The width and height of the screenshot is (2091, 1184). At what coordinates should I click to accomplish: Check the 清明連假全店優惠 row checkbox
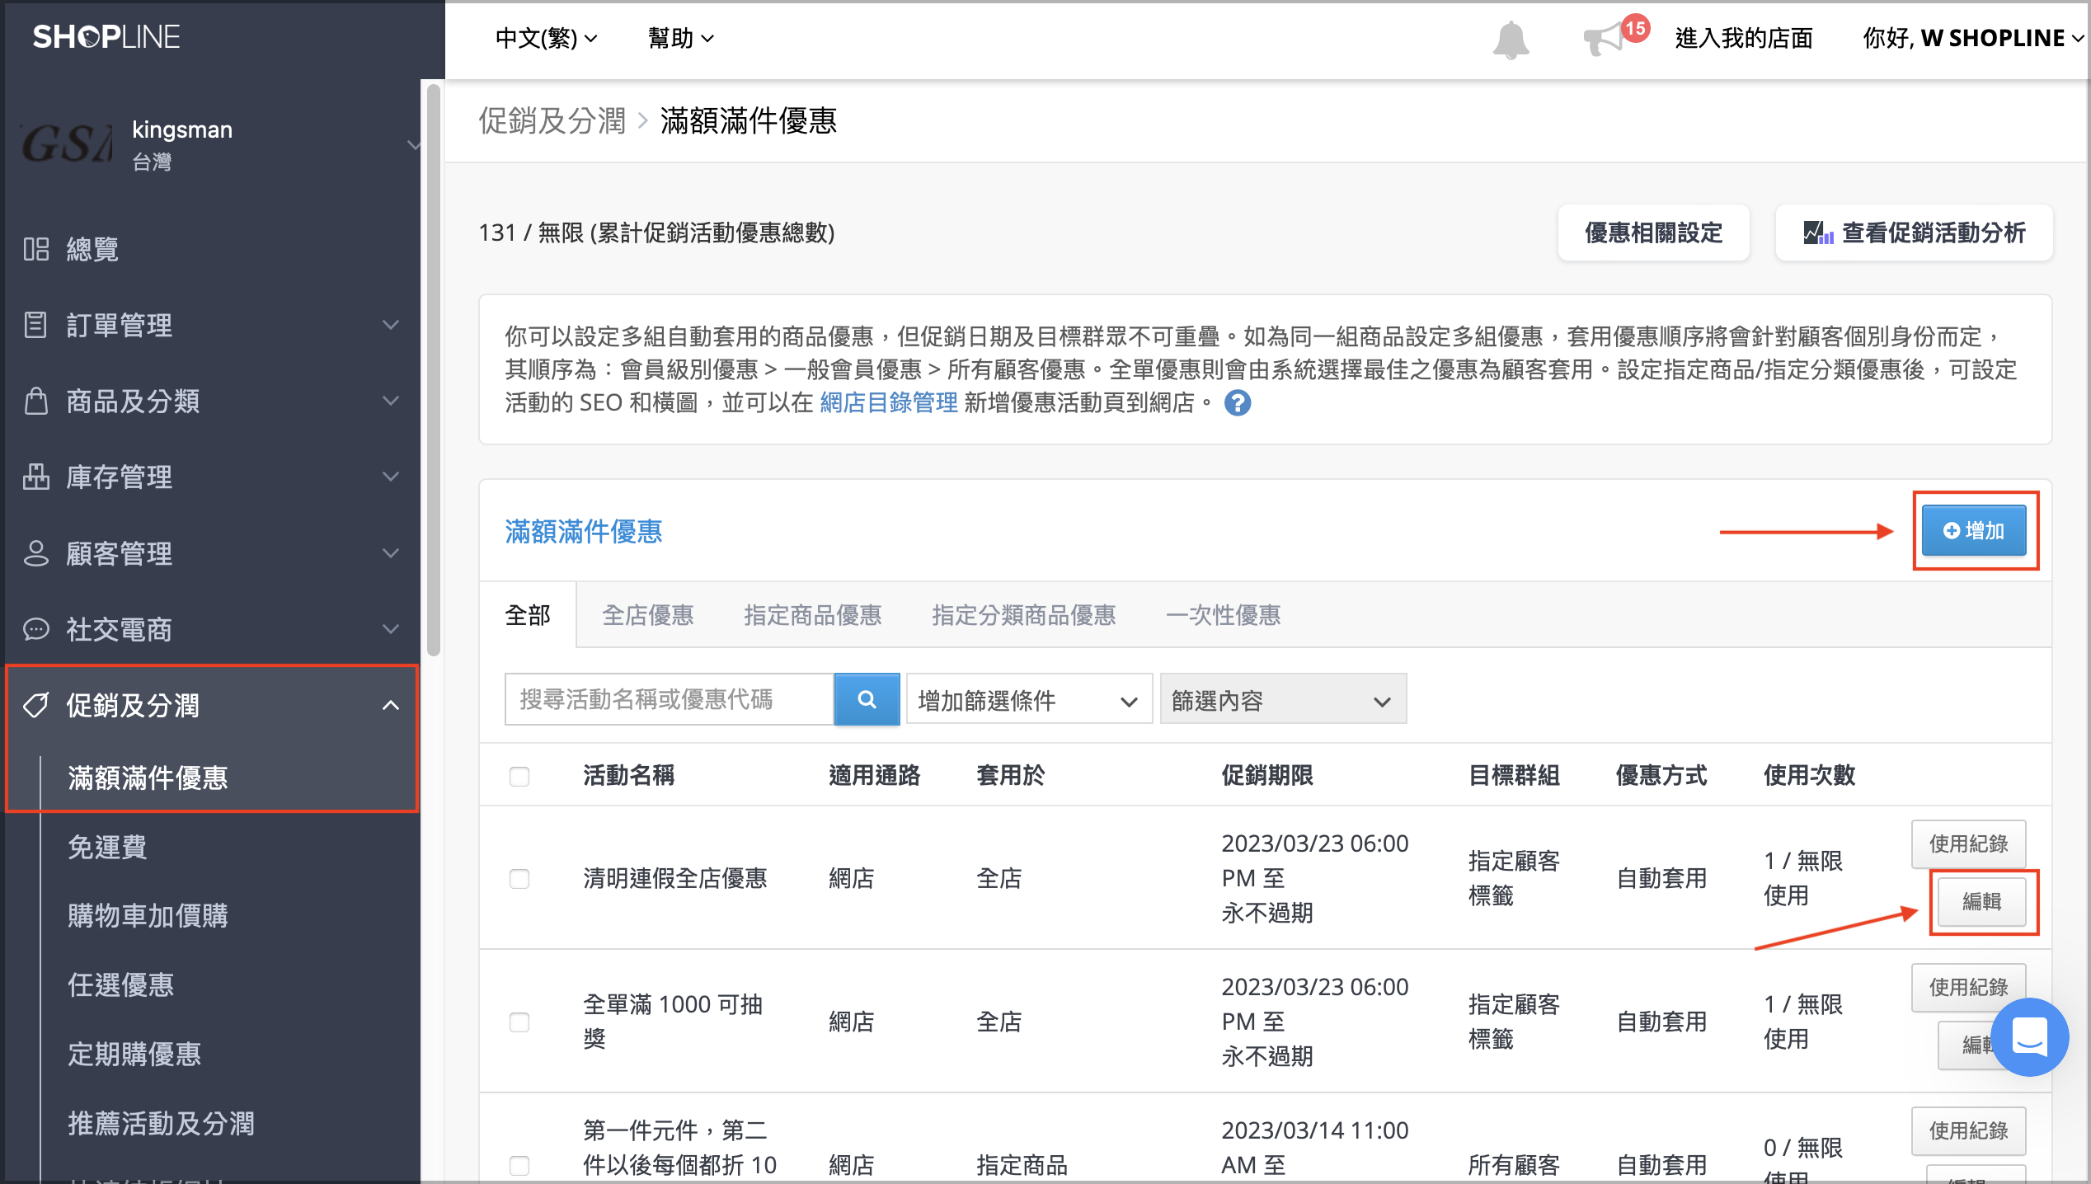tap(519, 878)
